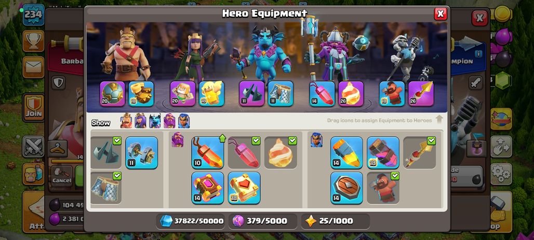Select the Rage Gem level 14 slot
The image size is (534, 240).
[322, 94]
